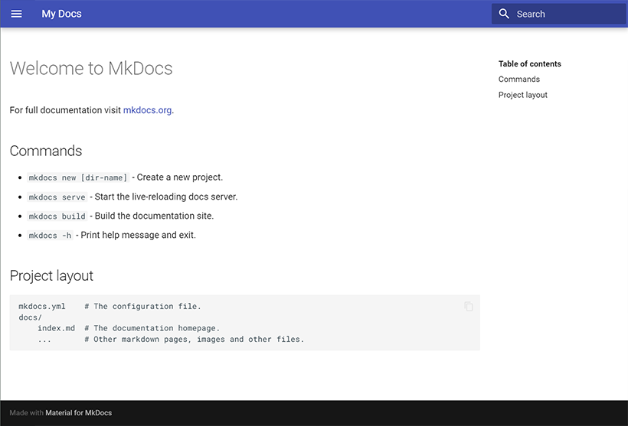The image size is (628, 426).
Task: Copy code block with clipboard icon
Action: pos(469,307)
